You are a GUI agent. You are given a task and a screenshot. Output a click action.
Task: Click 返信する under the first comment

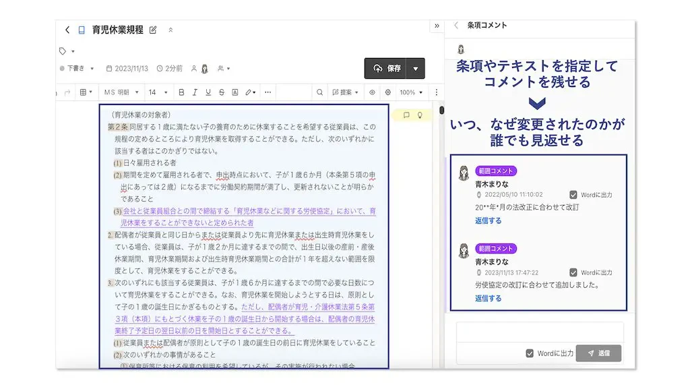tap(488, 220)
